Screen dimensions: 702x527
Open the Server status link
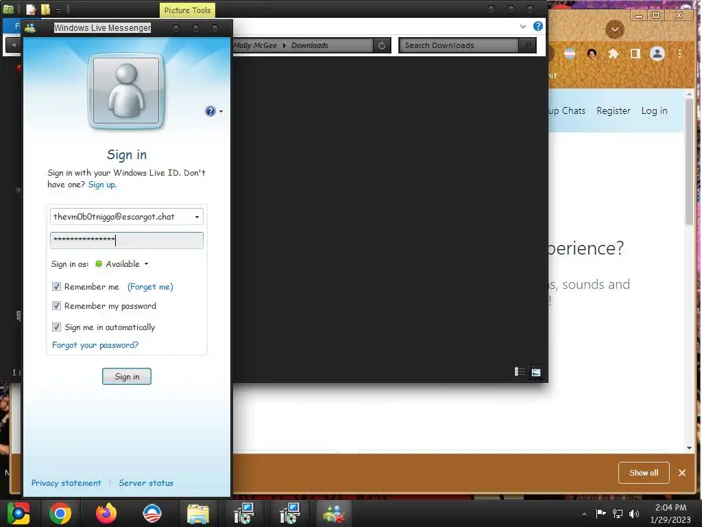(146, 482)
